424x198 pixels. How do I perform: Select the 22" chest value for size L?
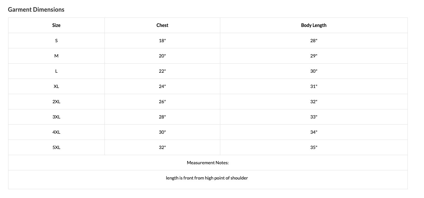(162, 71)
